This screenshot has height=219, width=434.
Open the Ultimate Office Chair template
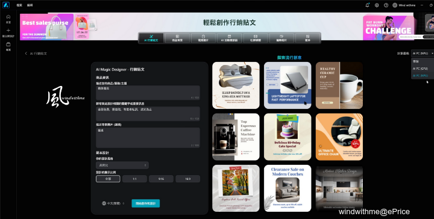coord(339,137)
